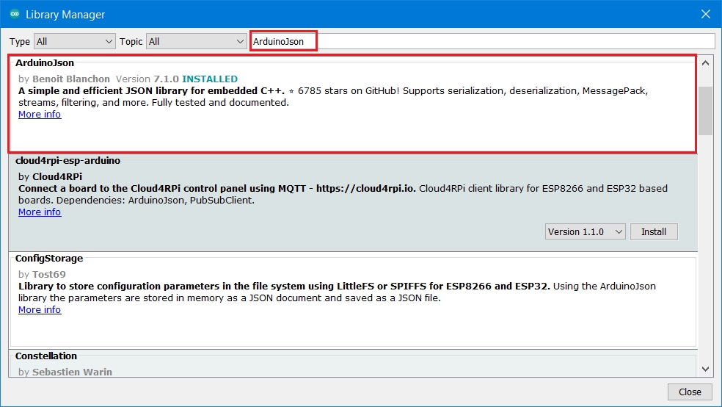722x407 pixels.
Task: Select the ArduinoJson library entry title
Action: 45,63
